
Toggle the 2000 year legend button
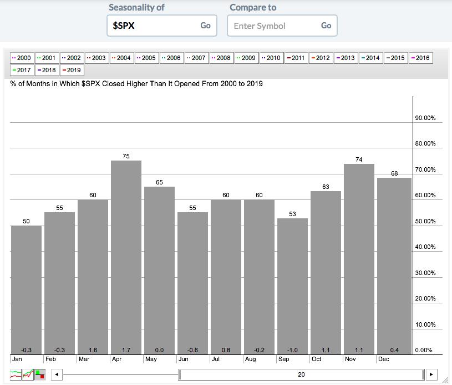coord(22,58)
